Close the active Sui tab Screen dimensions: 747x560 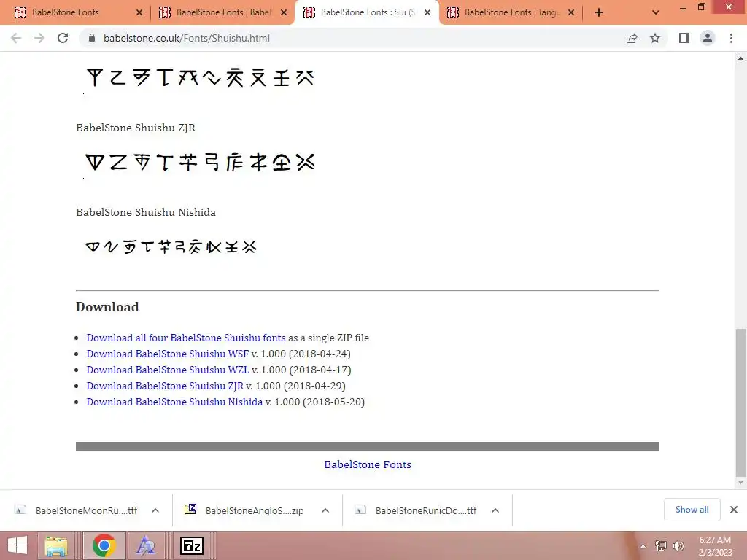click(427, 12)
